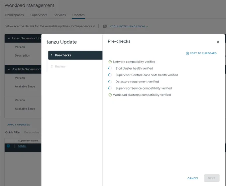Click the Etcd cluster health spinner
The height and width of the screenshot is (186, 226).
pos(110,69)
